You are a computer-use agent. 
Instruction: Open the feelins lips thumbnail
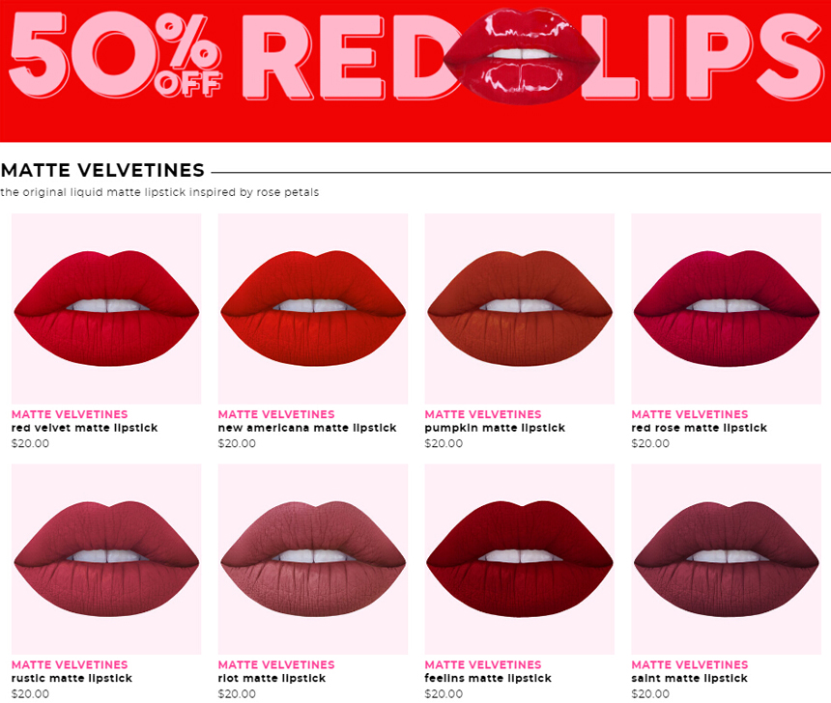520,559
